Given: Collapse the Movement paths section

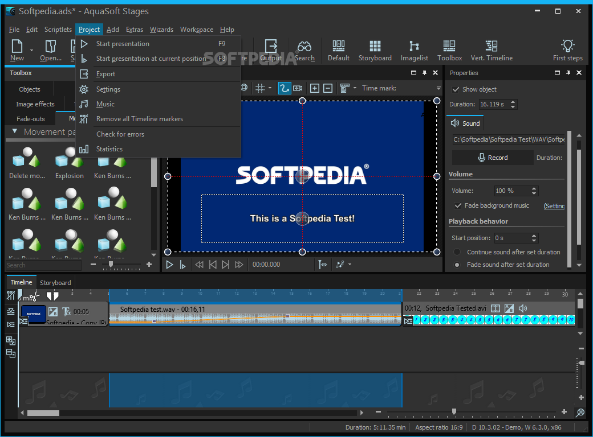Looking at the screenshot, I should point(15,131).
